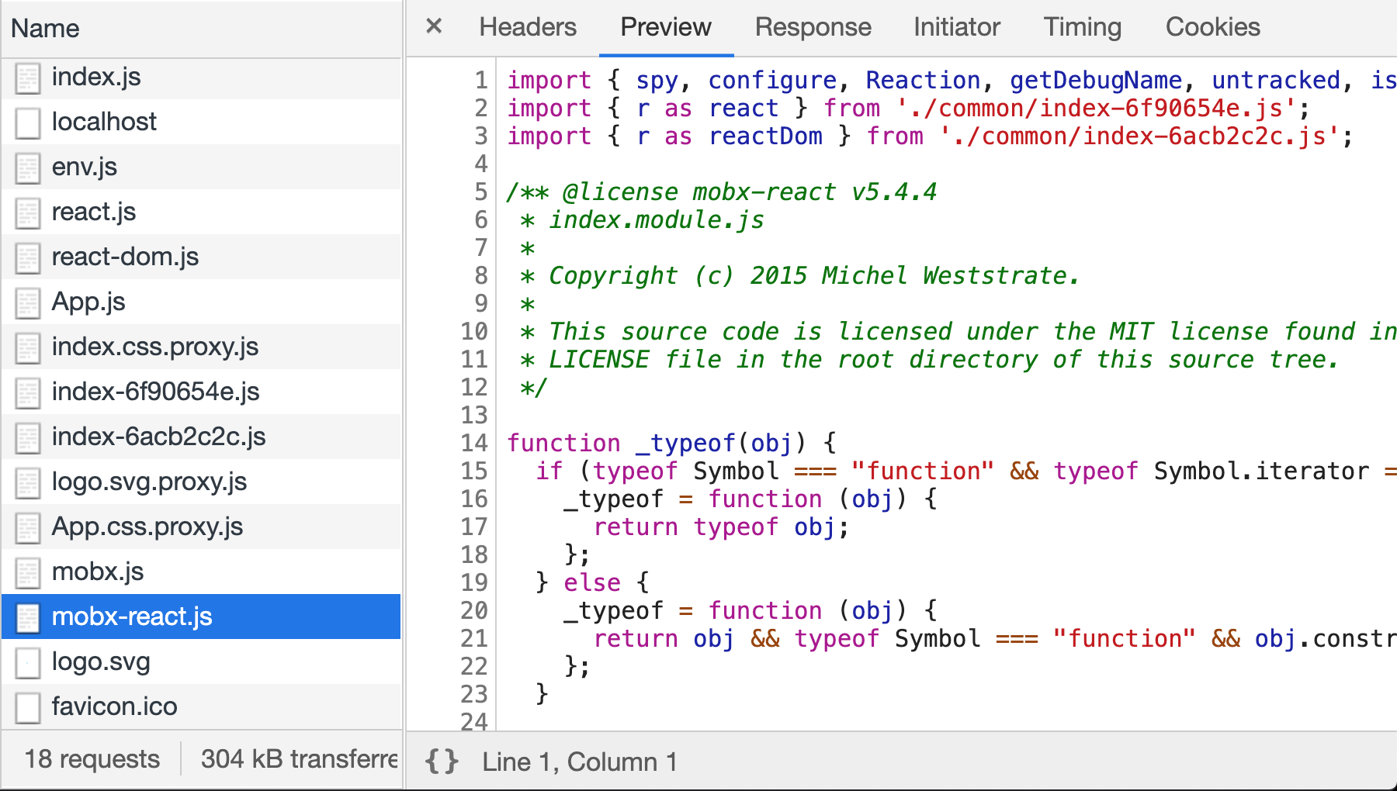Select the index.css.proxy.js request
The width and height of the screenshot is (1397, 791).
point(201,347)
